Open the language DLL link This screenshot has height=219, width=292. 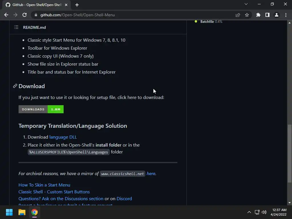click(x=63, y=137)
